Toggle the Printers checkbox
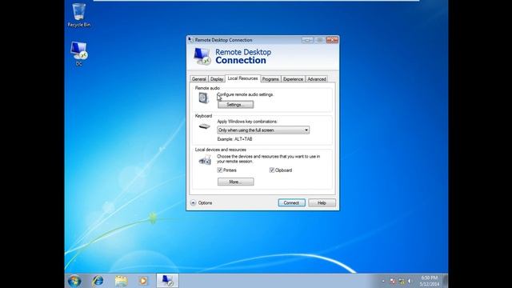 tap(220, 170)
